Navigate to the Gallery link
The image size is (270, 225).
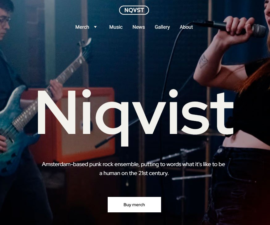tap(162, 27)
